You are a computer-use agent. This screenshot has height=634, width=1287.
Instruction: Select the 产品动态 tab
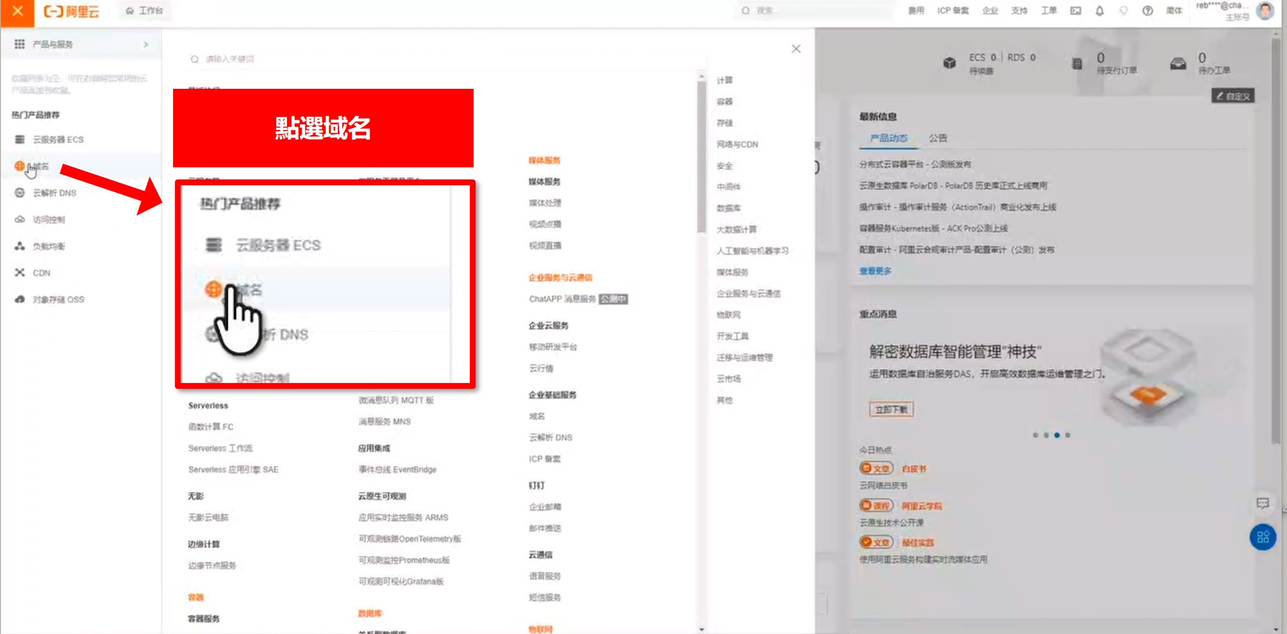(888, 138)
